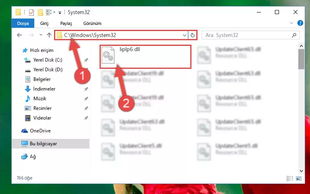Close the System32 window

click(x=295, y=12)
